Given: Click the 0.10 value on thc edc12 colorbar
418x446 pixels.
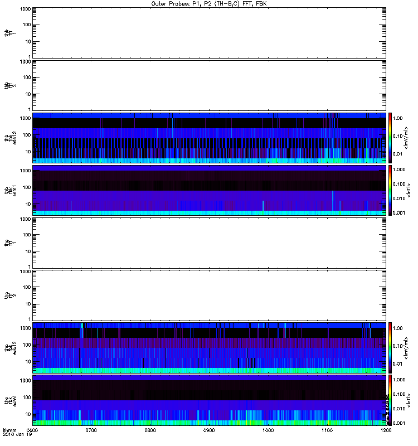Looking at the screenshot, I should point(397,346).
